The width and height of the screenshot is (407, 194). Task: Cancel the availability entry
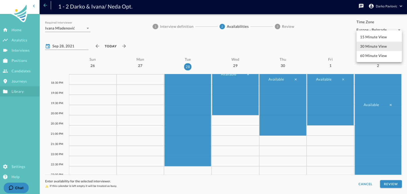coord(365,184)
